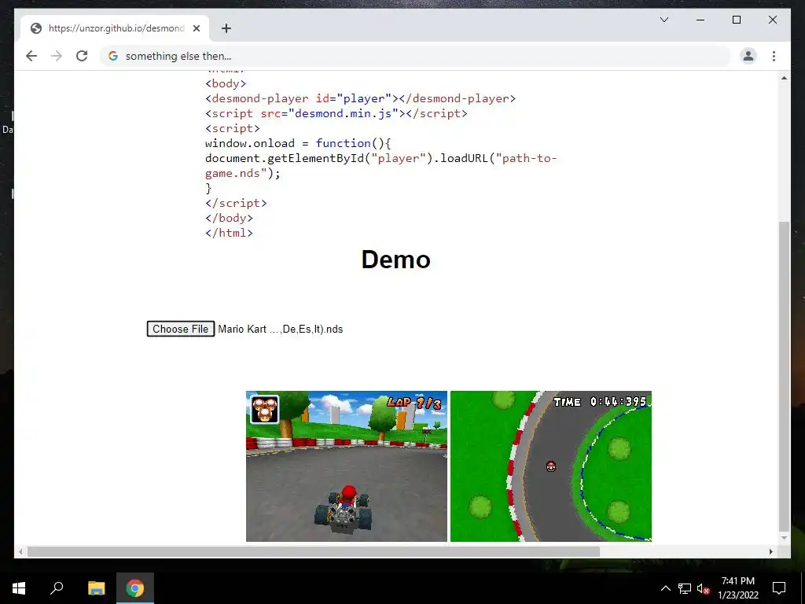Click the bottom map game screen
The height and width of the screenshot is (604, 805).
551,466
